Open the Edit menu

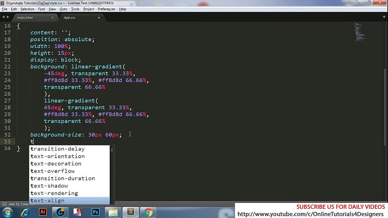[x=14, y=9]
